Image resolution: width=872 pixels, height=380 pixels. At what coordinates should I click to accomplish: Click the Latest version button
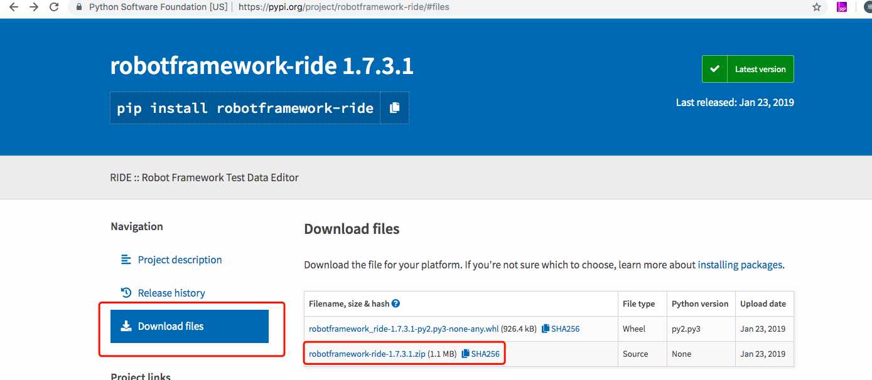748,69
